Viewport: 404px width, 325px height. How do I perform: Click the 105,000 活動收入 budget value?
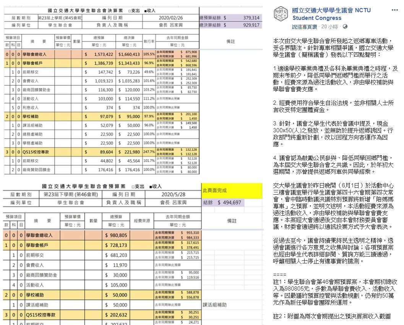(x=118, y=285)
